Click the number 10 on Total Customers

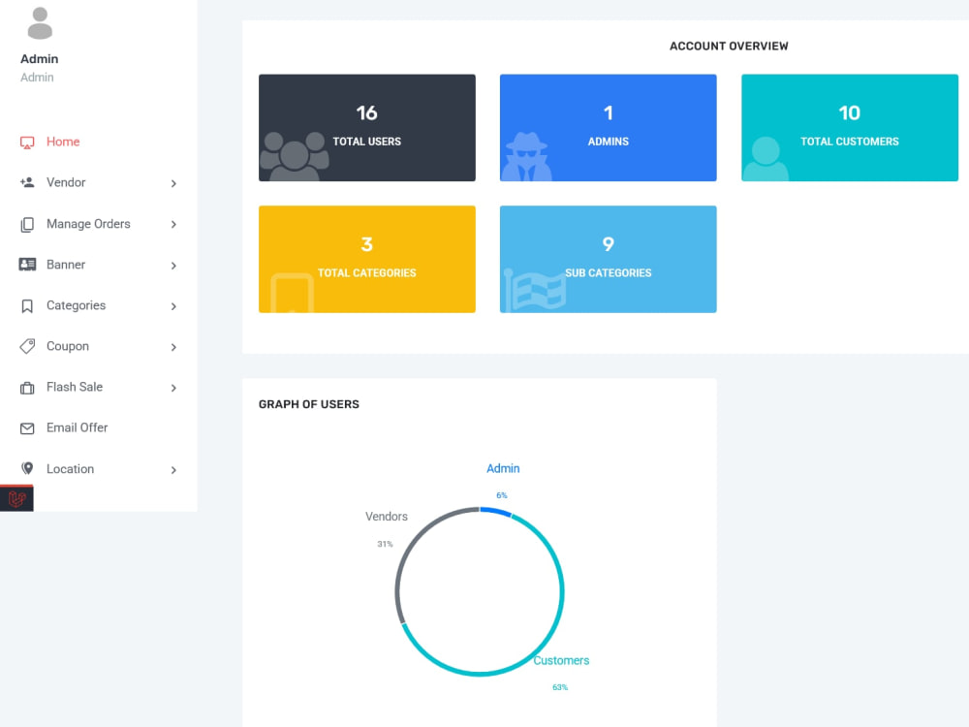click(850, 113)
